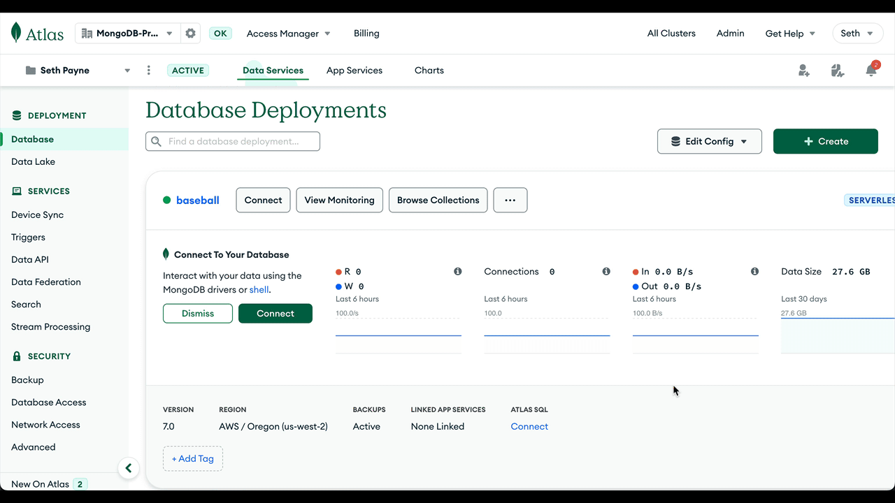Click the SERVERLESS badge
This screenshot has width=895, height=503.
(869, 201)
